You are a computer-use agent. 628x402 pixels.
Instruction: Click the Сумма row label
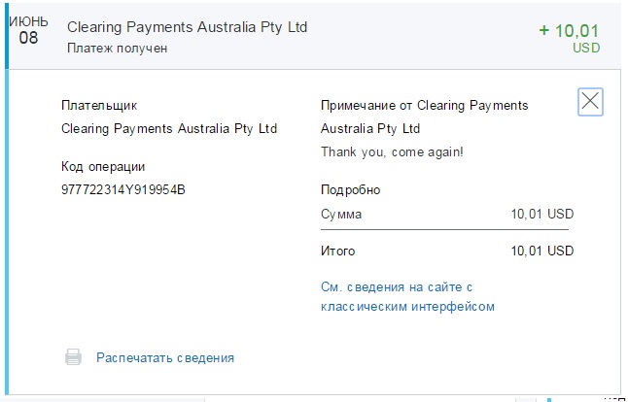click(x=340, y=214)
